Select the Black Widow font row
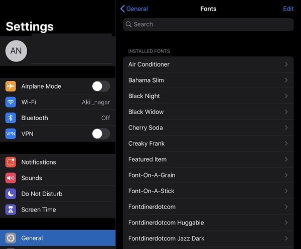The height and width of the screenshot is (249, 301). click(x=208, y=112)
